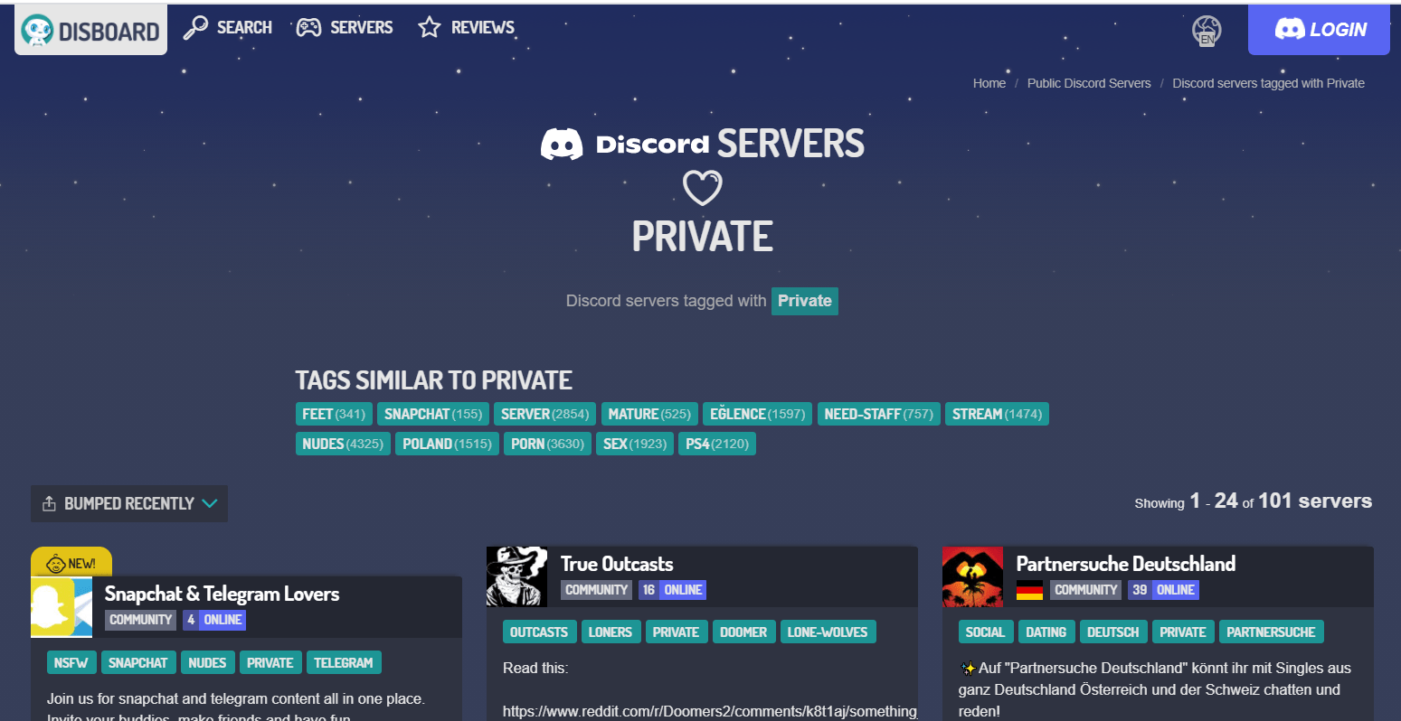Click the TELEGRAM tag
This screenshot has width=1401, height=721.
pos(344,662)
